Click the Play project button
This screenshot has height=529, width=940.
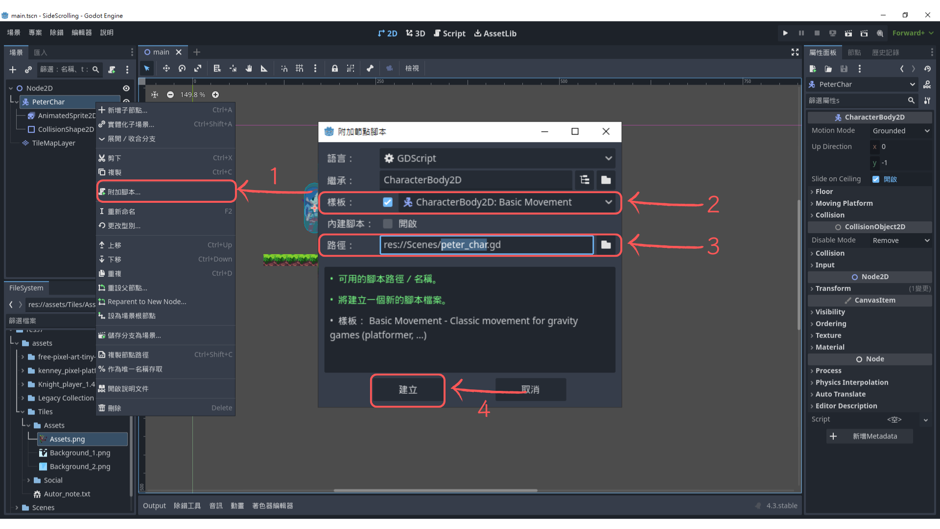coord(785,33)
